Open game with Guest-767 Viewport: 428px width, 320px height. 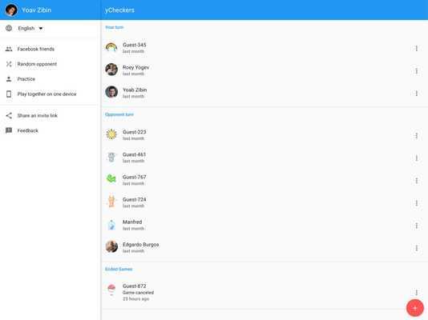264,180
